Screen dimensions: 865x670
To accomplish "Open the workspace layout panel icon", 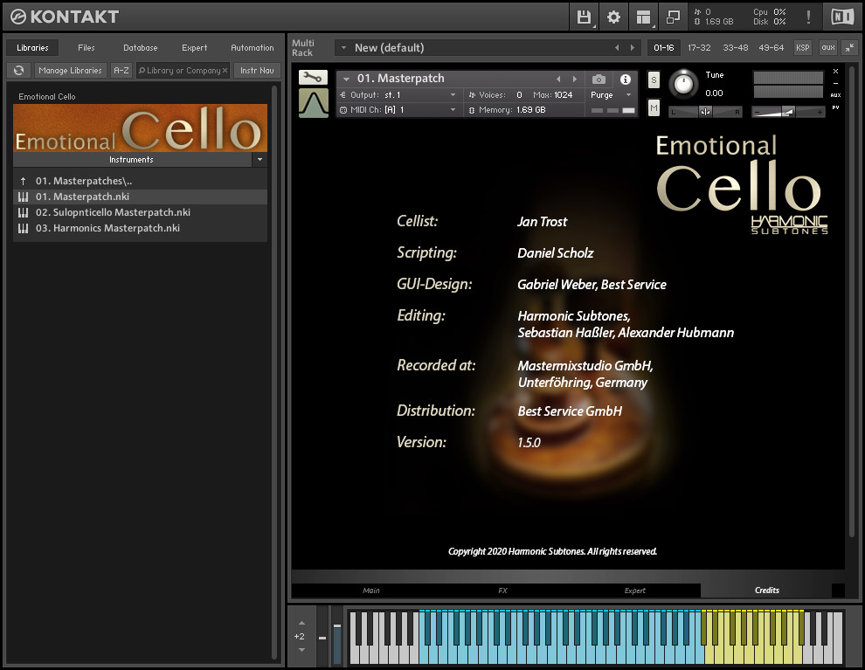I will pos(643,17).
